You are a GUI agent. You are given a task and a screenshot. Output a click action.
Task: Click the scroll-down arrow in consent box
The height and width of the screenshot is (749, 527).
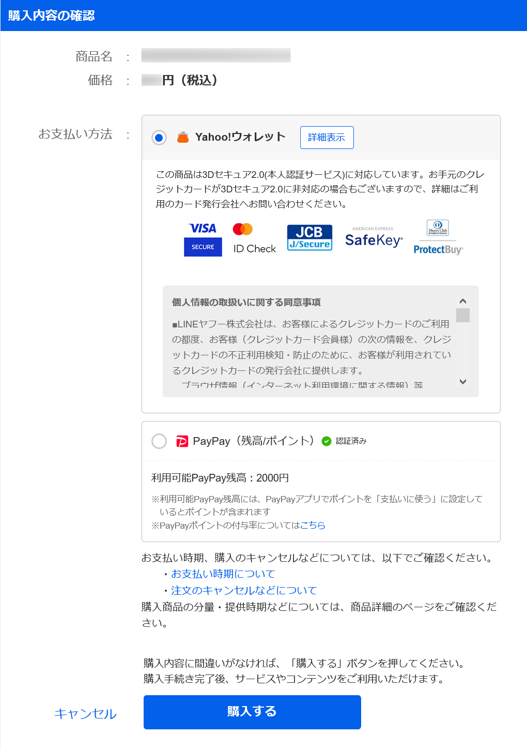[463, 382]
